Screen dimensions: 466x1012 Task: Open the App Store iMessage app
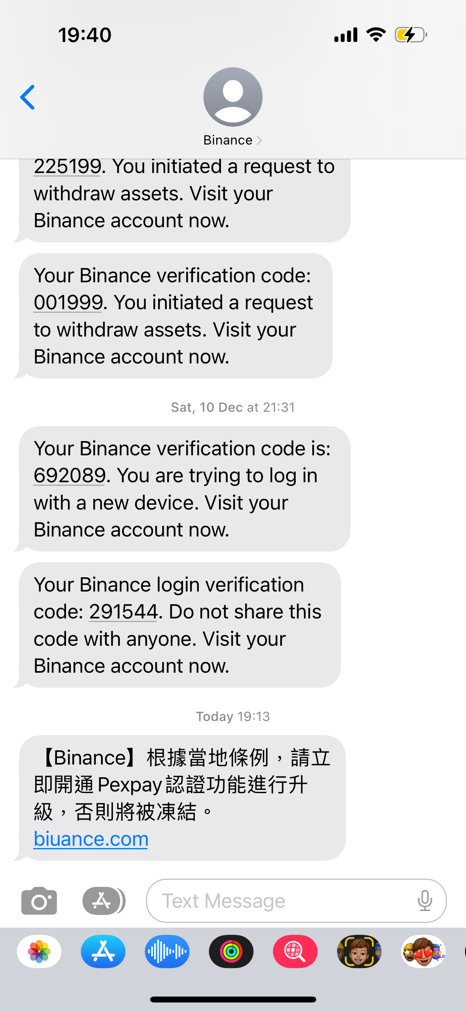pyautogui.click(x=103, y=951)
